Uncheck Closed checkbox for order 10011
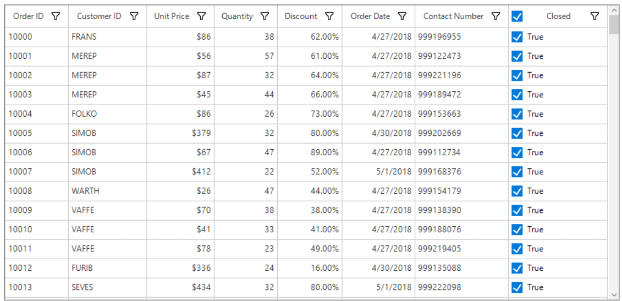 tap(517, 249)
